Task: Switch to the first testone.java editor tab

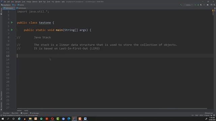Action: coord(8,8)
